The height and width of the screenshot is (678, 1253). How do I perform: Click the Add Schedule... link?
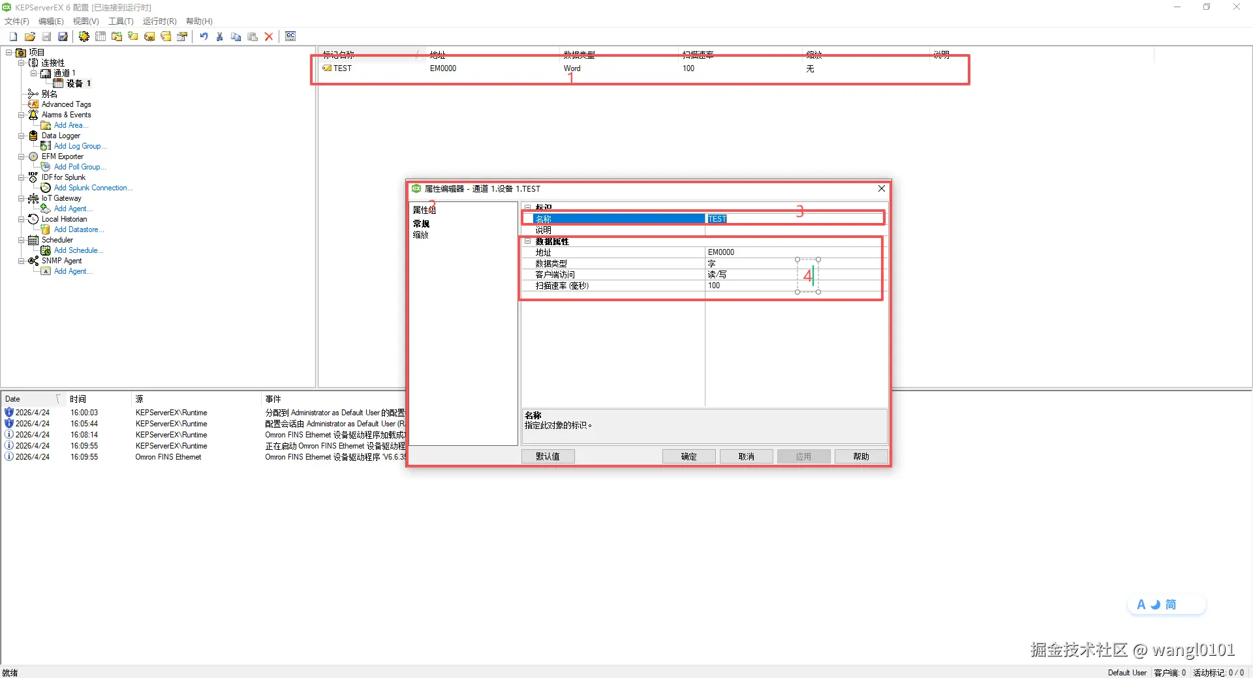tap(78, 250)
